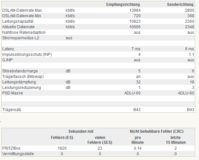
Task: Click the Senderichtung column header
Action: pyautogui.click(x=180, y=5)
